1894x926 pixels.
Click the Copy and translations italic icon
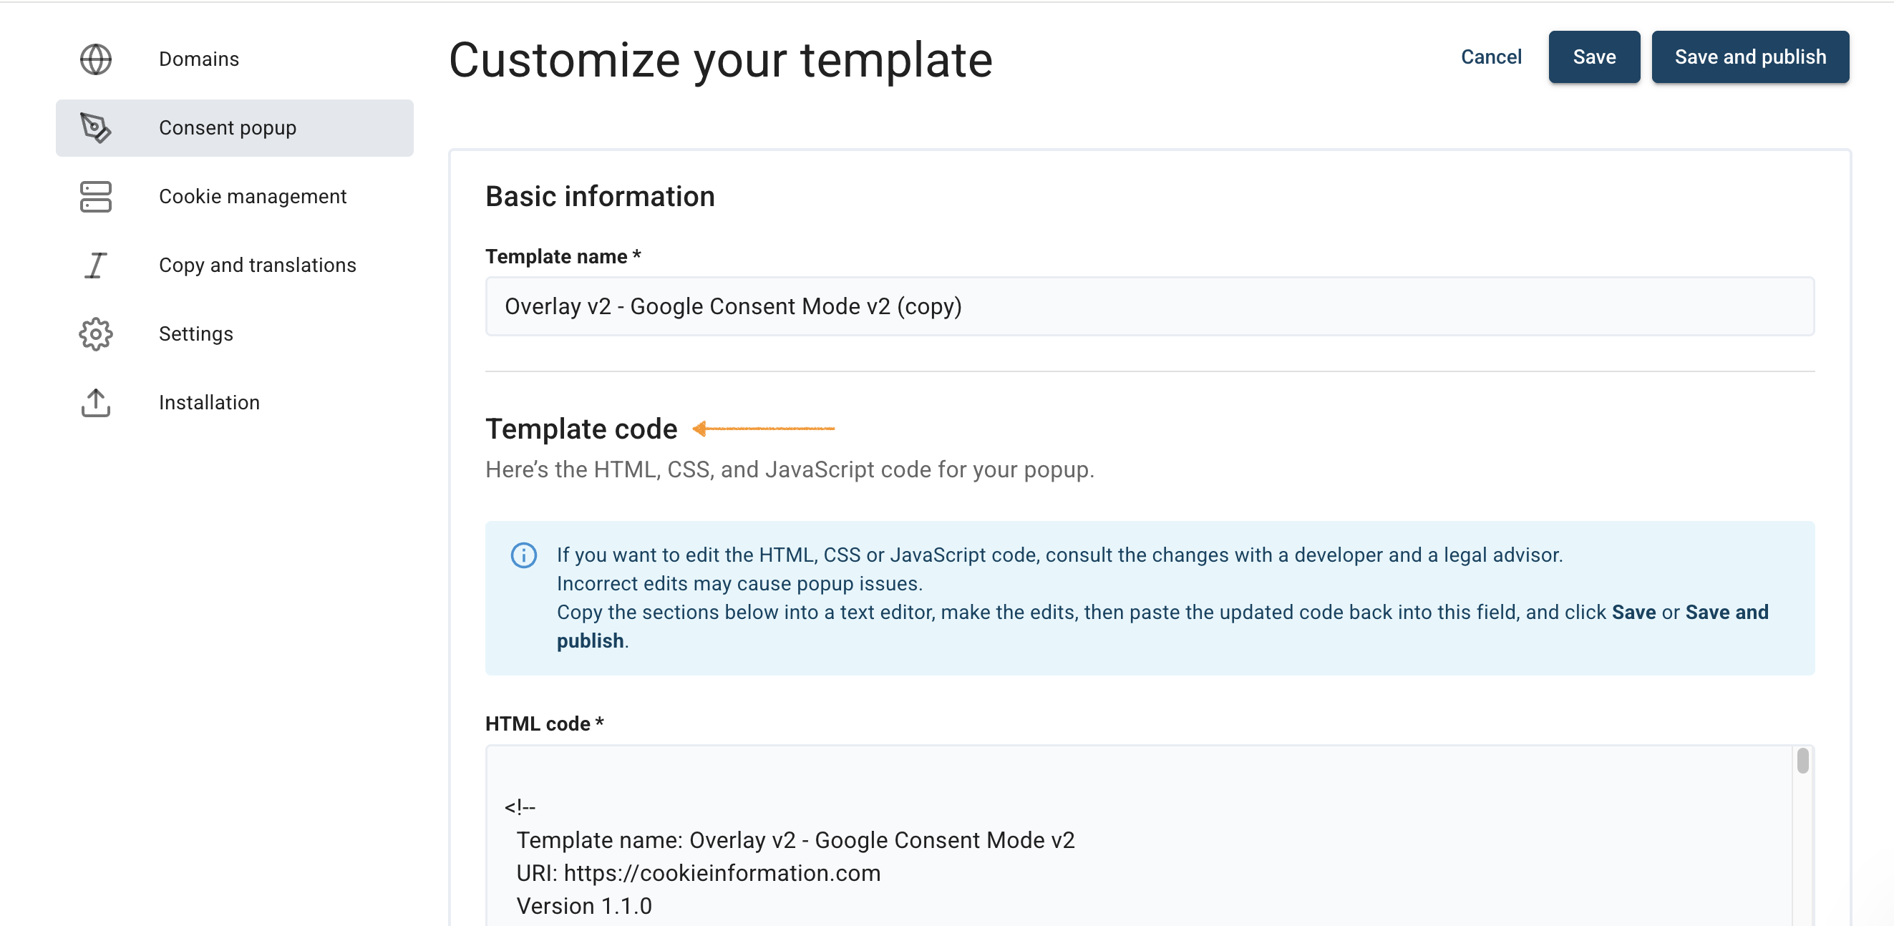(x=96, y=265)
